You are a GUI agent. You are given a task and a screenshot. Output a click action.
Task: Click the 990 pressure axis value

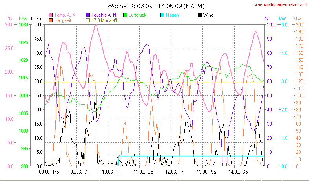(24, 166)
